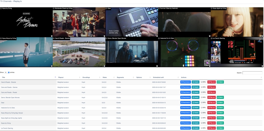The width and height of the screenshot is (264, 131).
Task: Tick the corner checkbox on Worldwide Charts tile
Action: click(x=105, y=36)
